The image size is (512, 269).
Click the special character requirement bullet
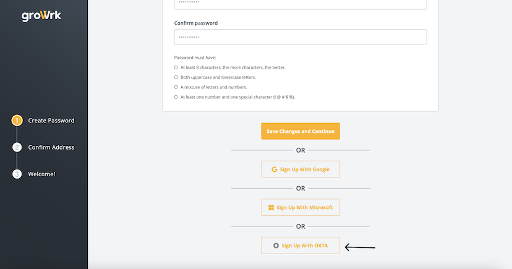tap(176, 97)
